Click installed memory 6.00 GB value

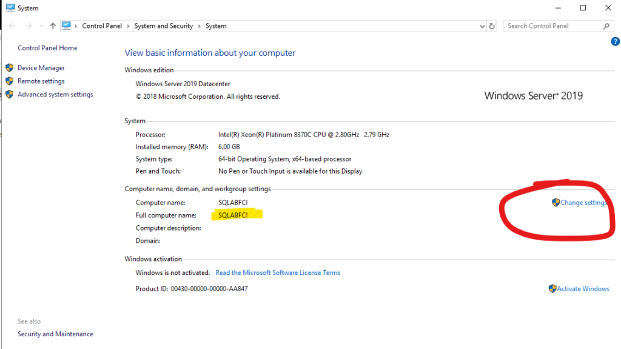pos(229,147)
